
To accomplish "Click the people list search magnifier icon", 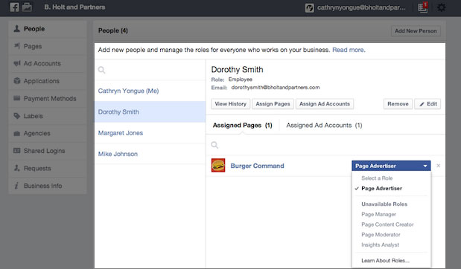I will 101,70.
